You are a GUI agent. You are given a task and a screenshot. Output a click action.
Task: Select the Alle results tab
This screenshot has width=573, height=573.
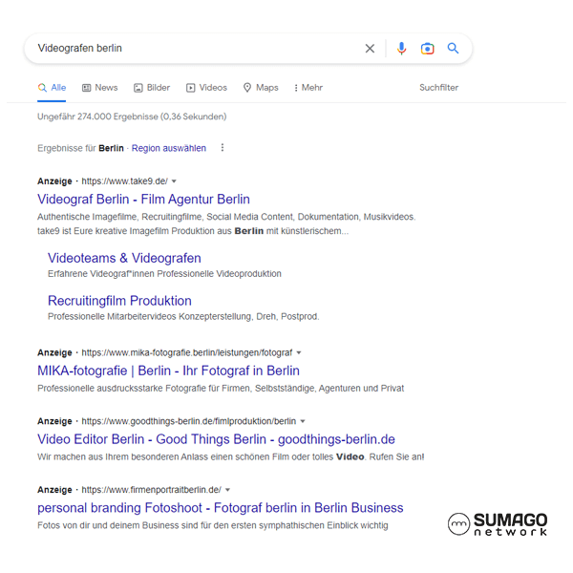click(x=52, y=88)
